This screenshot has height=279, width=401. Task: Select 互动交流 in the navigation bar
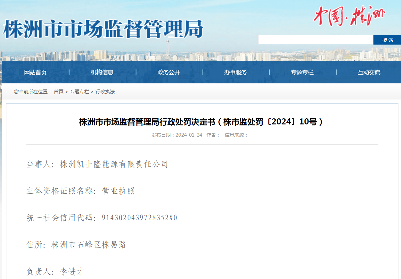pyautogui.click(x=369, y=72)
